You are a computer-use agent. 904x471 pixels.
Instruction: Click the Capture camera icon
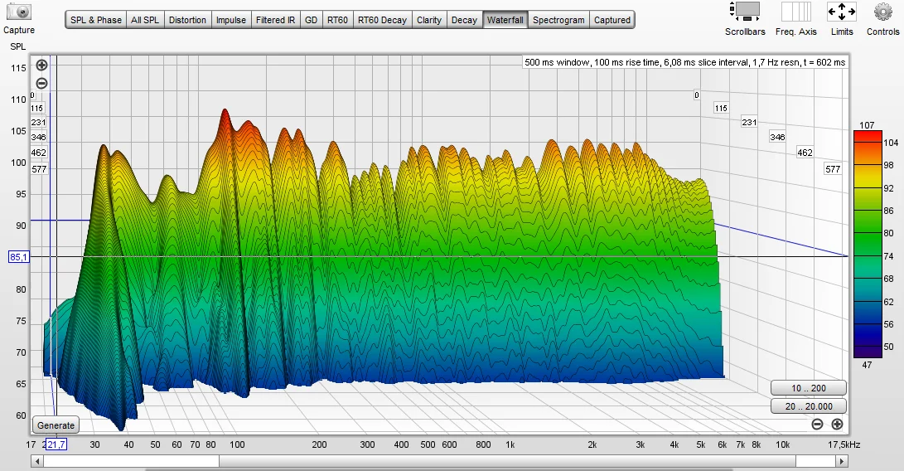18,12
